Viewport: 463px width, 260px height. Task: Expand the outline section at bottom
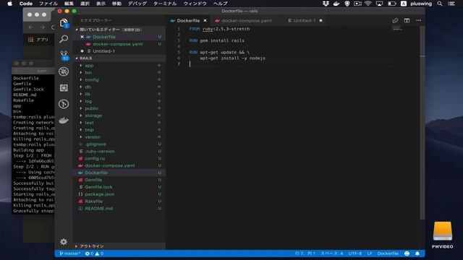(x=119, y=246)
